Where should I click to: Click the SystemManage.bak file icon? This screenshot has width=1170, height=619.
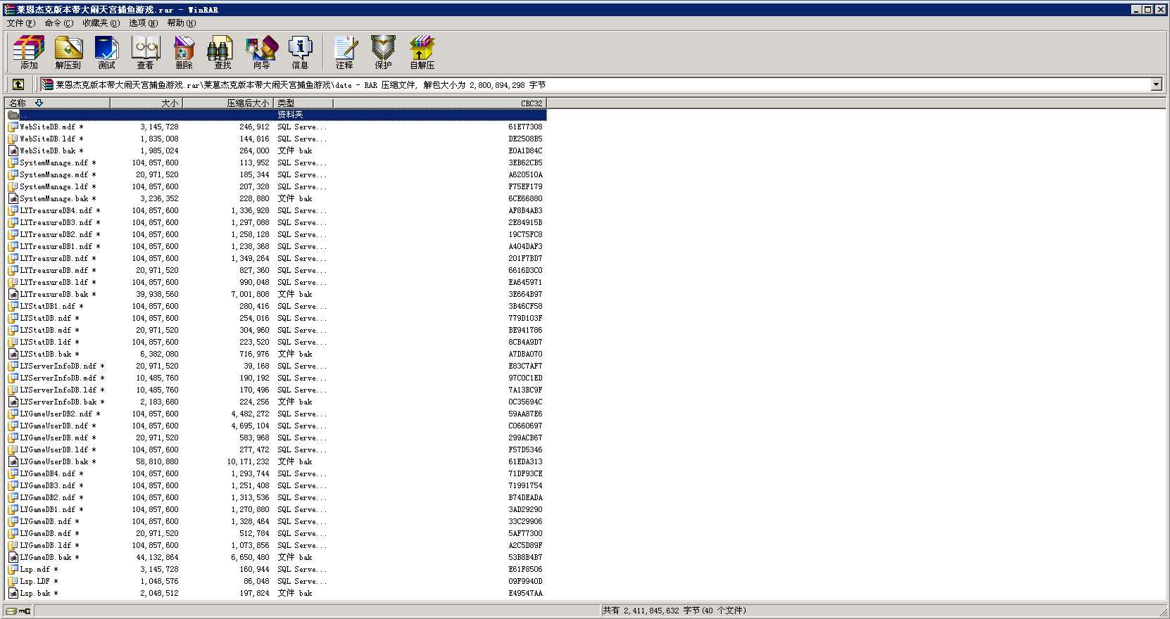coord(13,198)
